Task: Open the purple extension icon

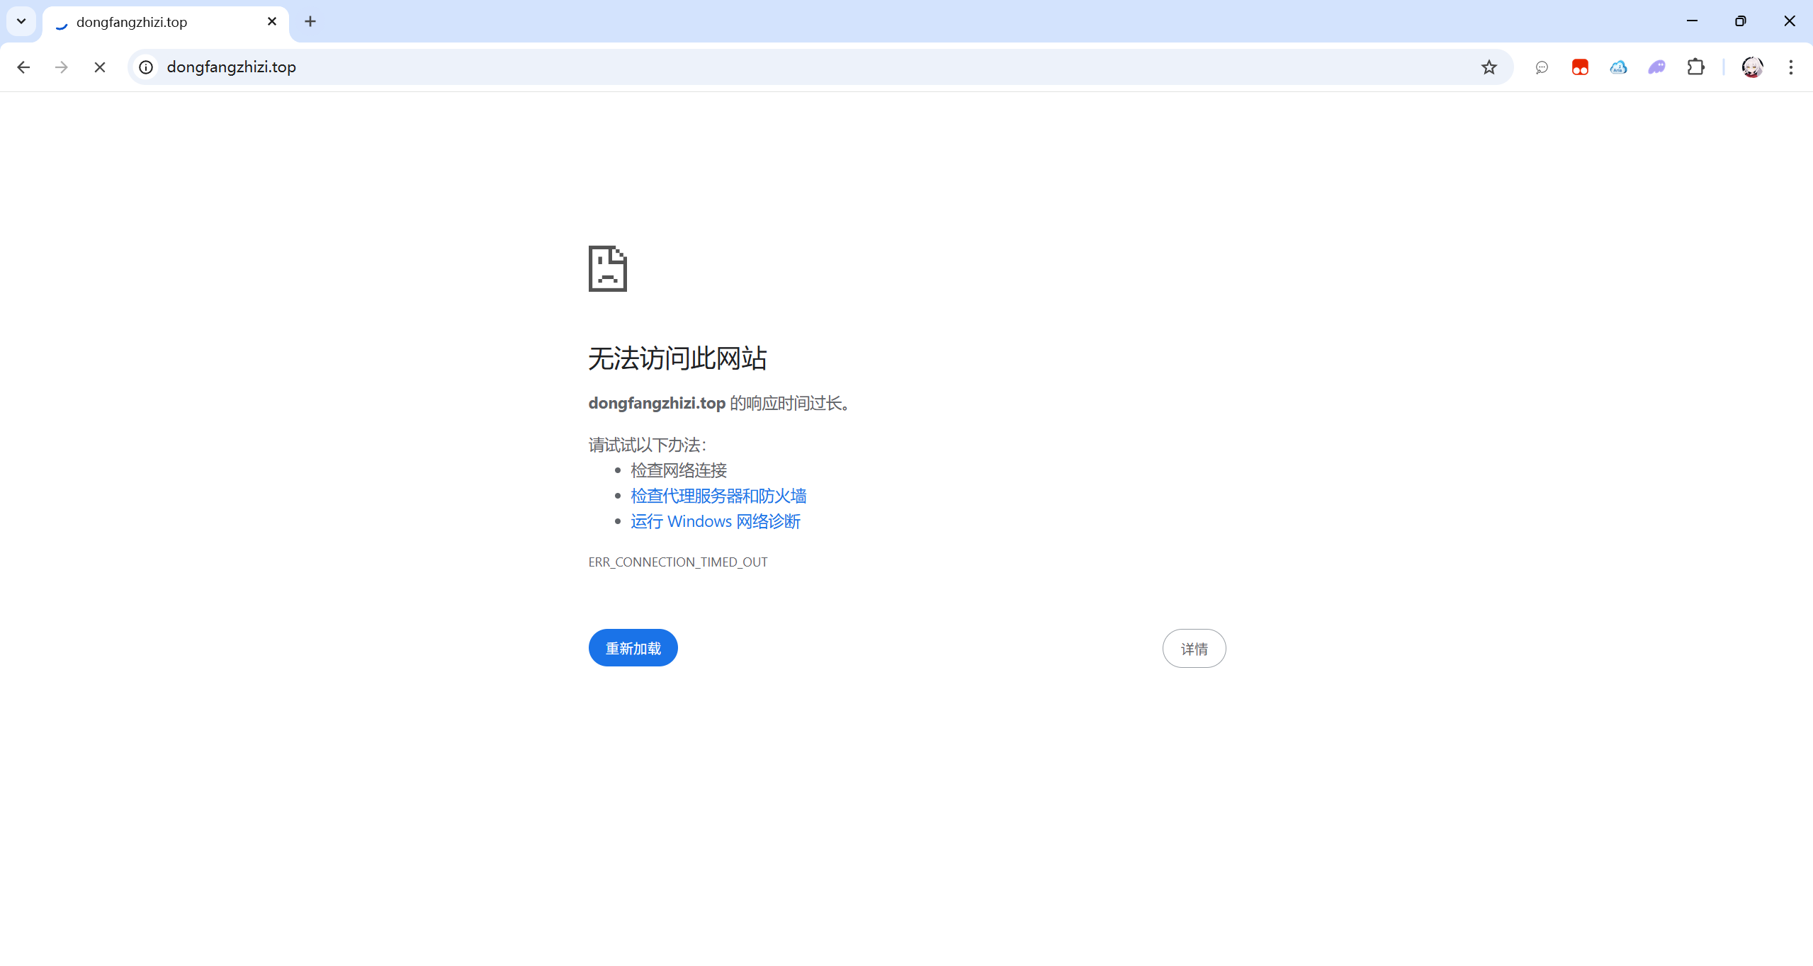Action: 1656,67
